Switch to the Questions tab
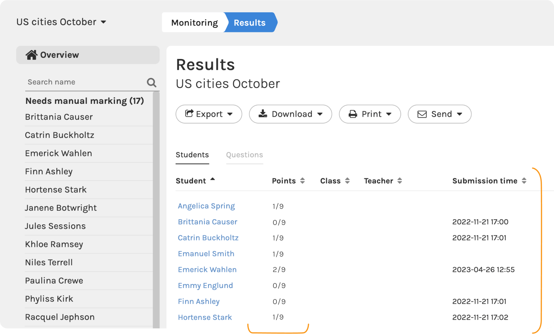This screenshot has width=554, height=335. tap(244, 155)
